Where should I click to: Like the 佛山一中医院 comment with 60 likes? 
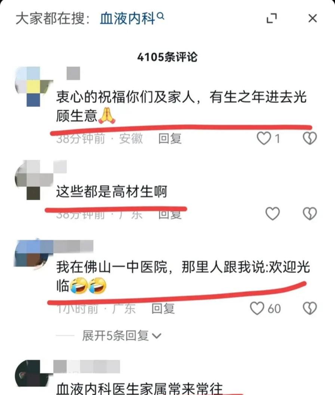click(x=257, y=308)
